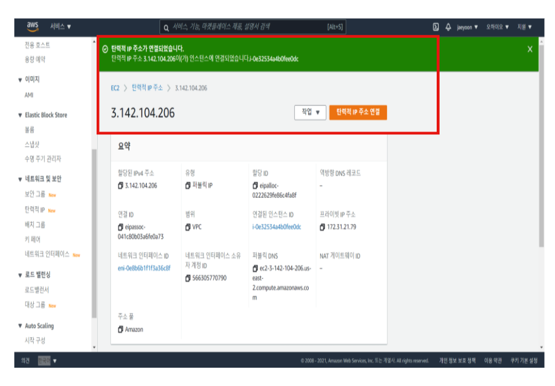
Task: Go to EC2 breadcrumb
Action: coord(115,88)
